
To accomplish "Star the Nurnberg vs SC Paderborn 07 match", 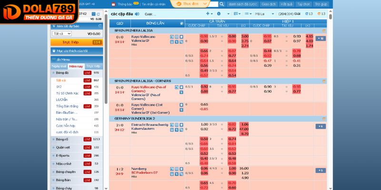I will pos(181,169).
